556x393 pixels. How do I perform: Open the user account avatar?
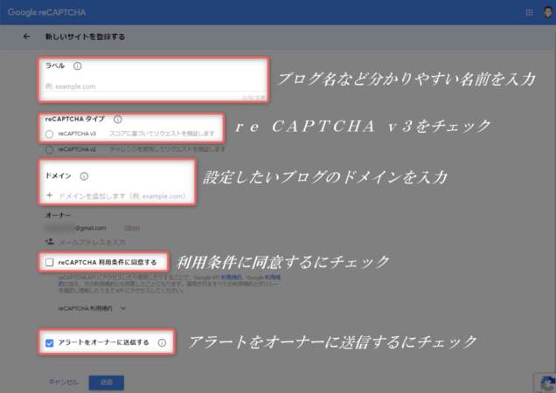coord(546,12)
